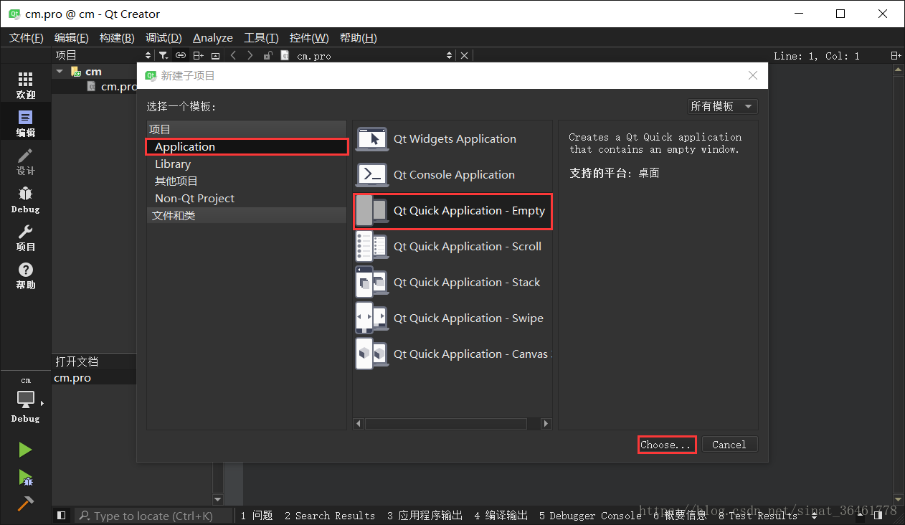Open the 3 应用程序输出 pane
The height and width of the screenshot is (525, 905).
pyautogui.click(x=425, y=516)
